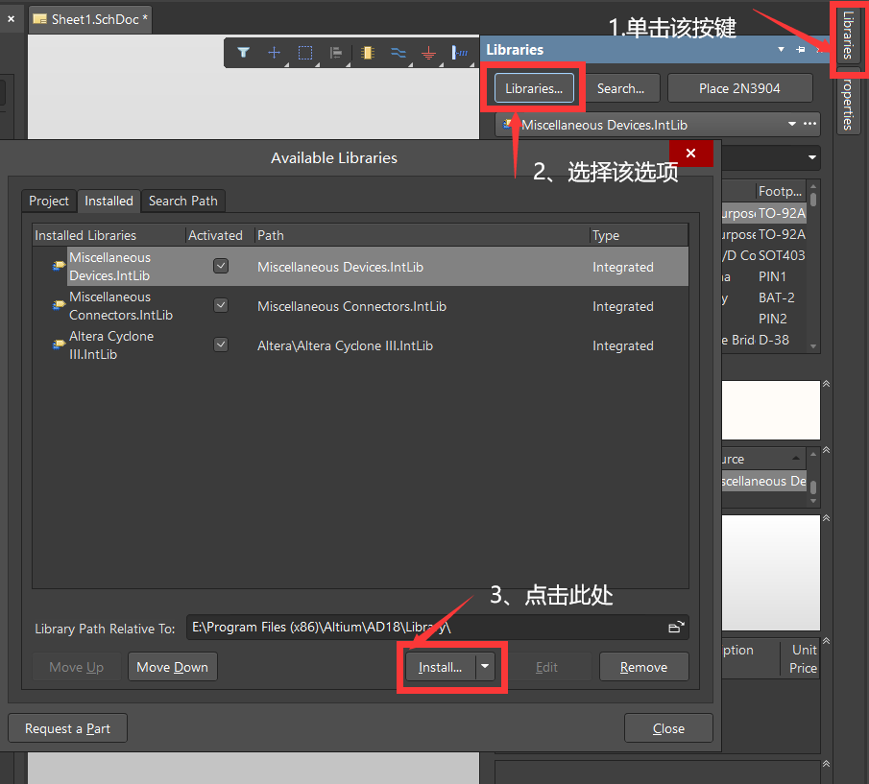Screen dimensions: 869x784
Task: Open the filter combo dropdown below library selector
Action: click(x=812, y=157)
